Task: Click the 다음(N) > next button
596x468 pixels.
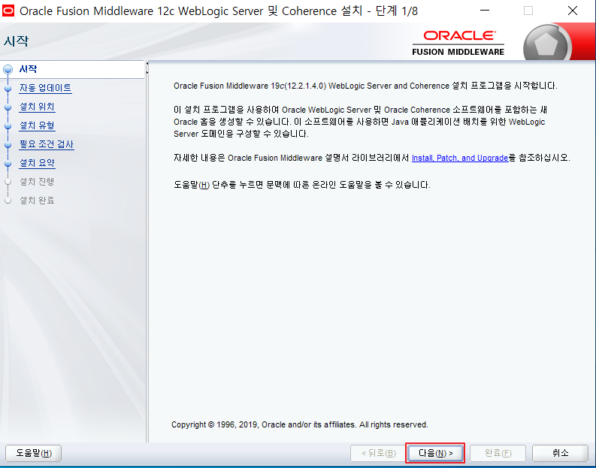Action: tap(435, 453)
